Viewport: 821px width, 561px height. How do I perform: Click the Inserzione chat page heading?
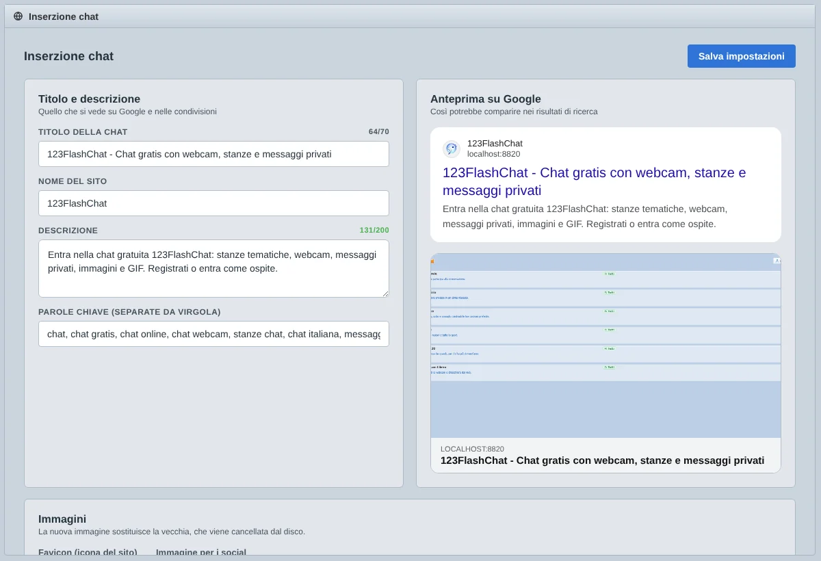pyautogui.click(x=68, y=56)
